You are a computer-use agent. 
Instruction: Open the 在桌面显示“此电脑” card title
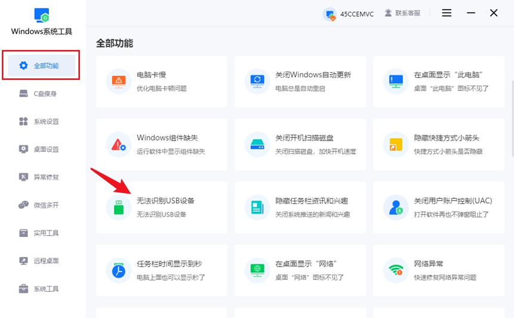click(448, 74)
